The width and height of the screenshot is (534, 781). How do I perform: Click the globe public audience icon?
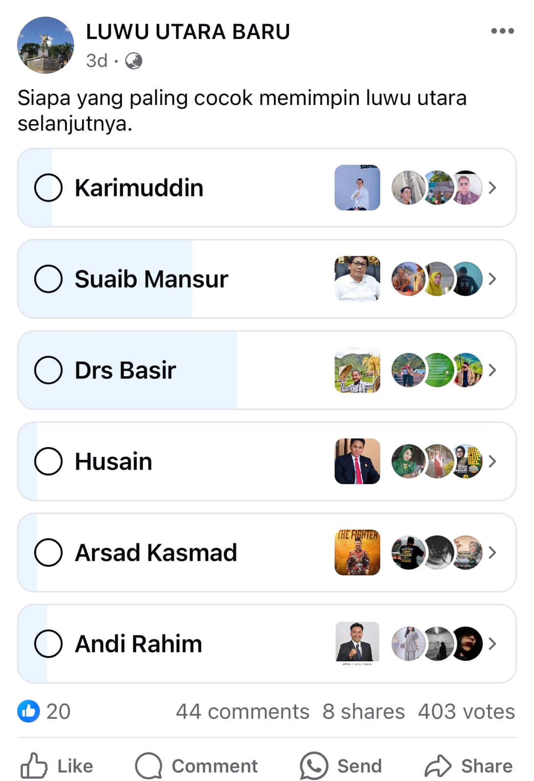(x=133, y=61)
